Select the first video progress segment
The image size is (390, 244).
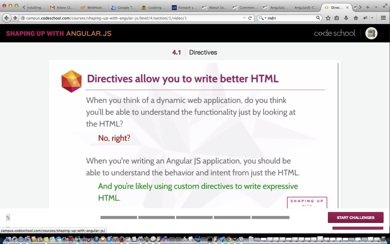pyautogui.click(x=119, y=217)
